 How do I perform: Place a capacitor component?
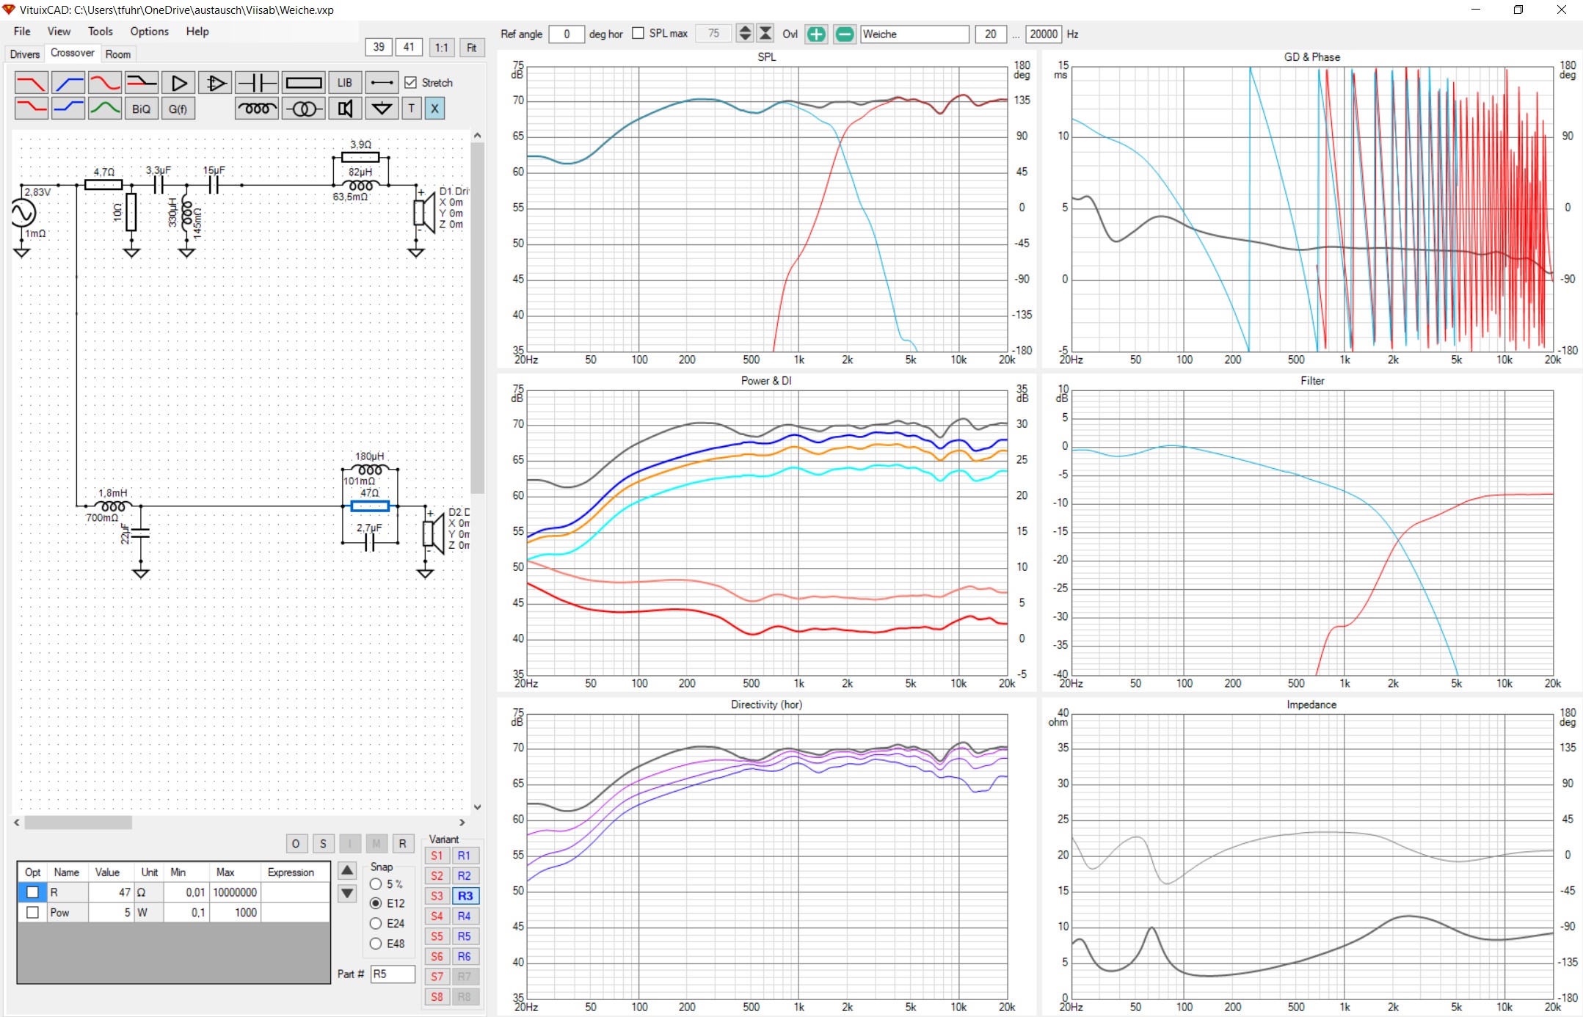[x=257, y=83]
